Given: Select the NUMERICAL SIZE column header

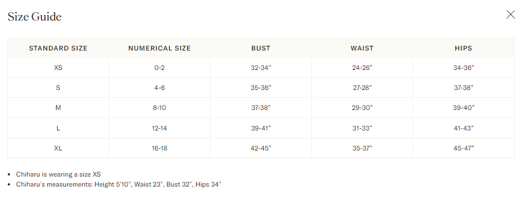Looking at the screenshot, I should coord(159,48).
